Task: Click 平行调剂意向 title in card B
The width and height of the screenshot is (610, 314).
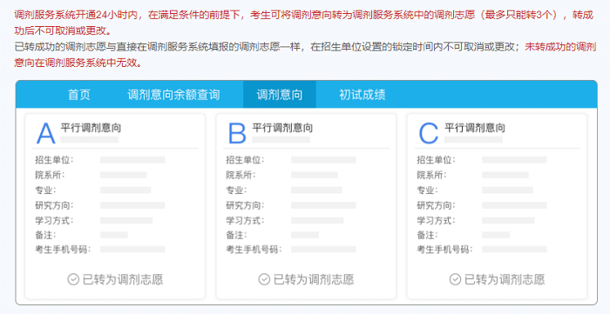Action: tap(282, 128)
